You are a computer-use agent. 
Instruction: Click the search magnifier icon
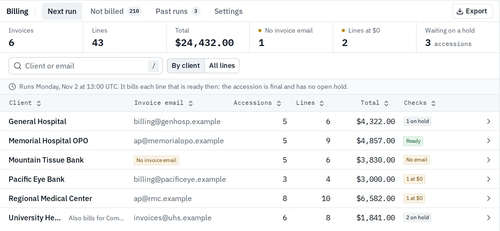point(18,66)
